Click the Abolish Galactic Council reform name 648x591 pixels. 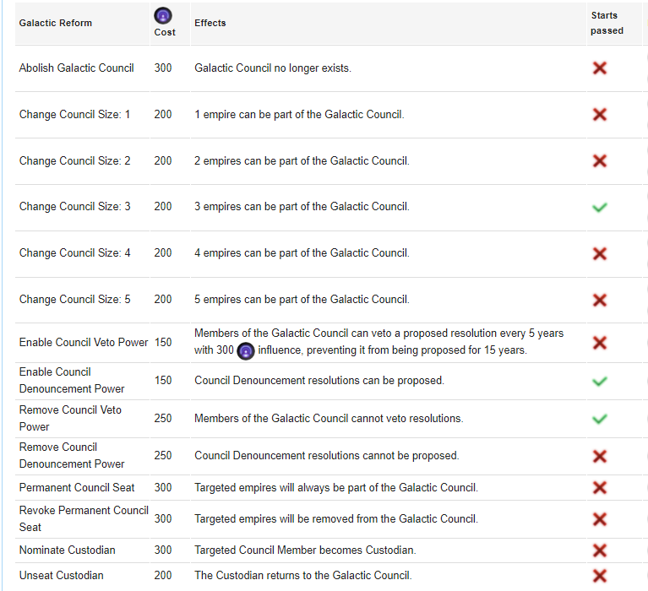click(x=76, y=68)
